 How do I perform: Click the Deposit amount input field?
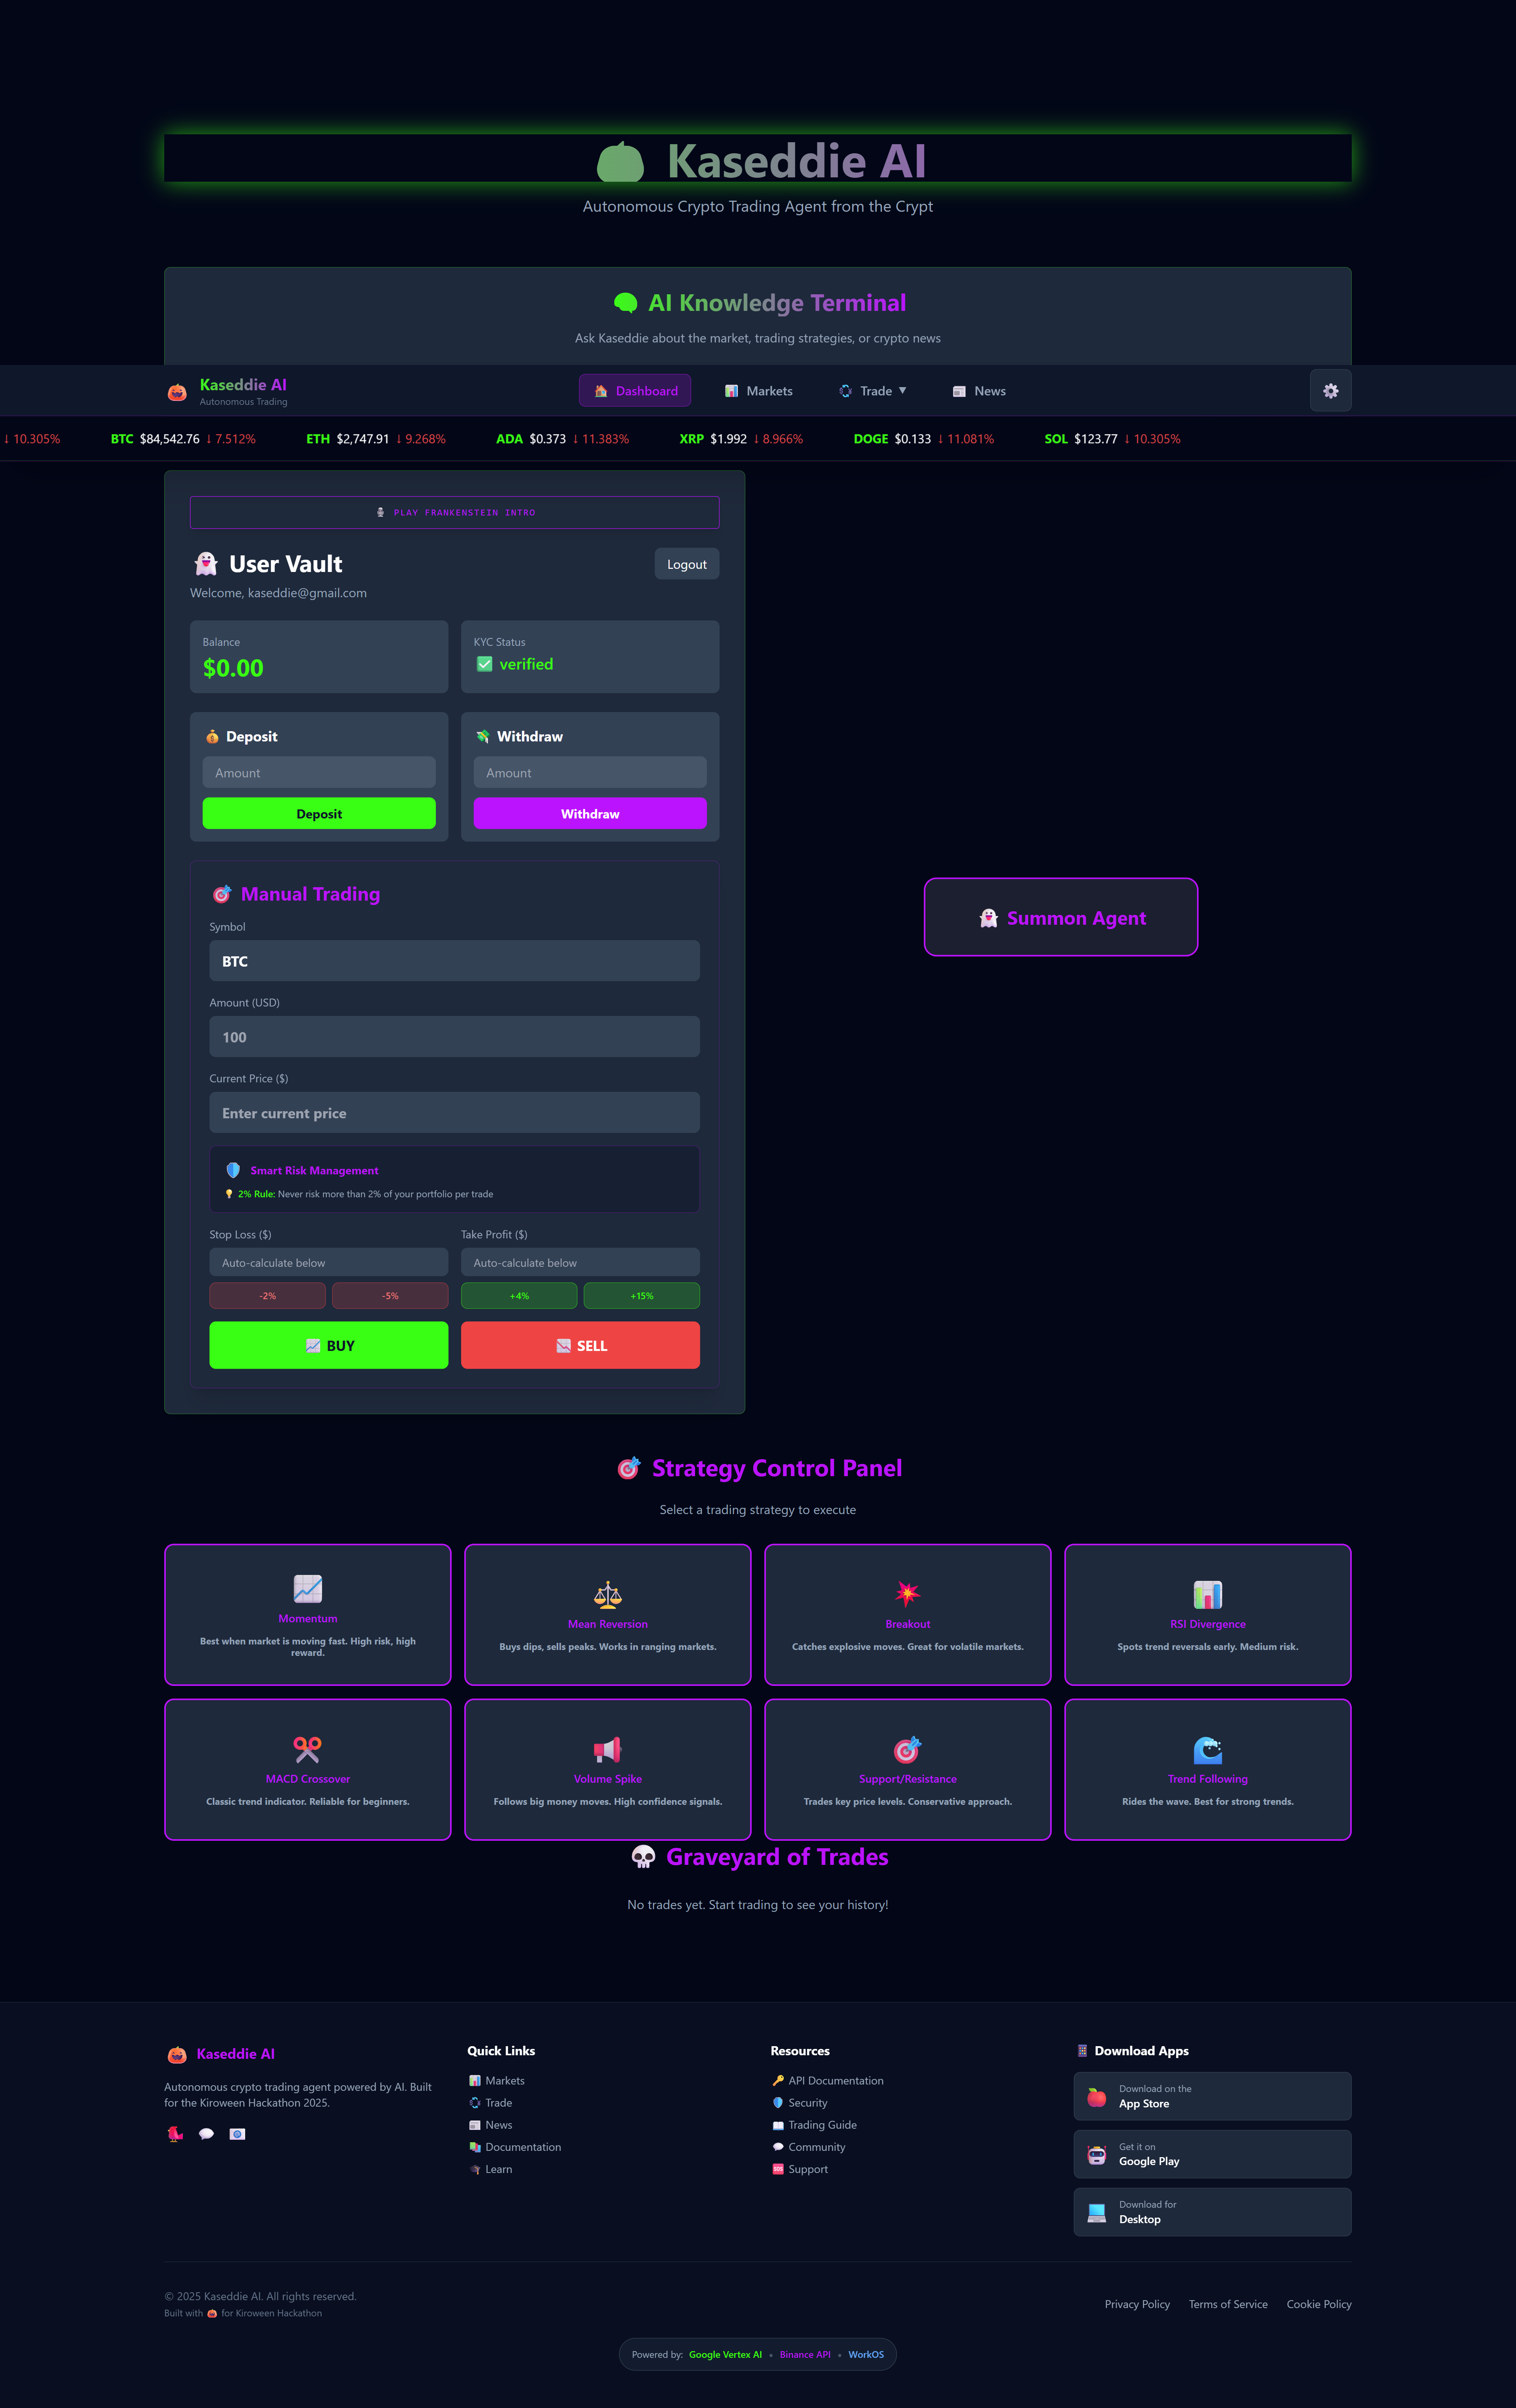(x=319, y=772)
